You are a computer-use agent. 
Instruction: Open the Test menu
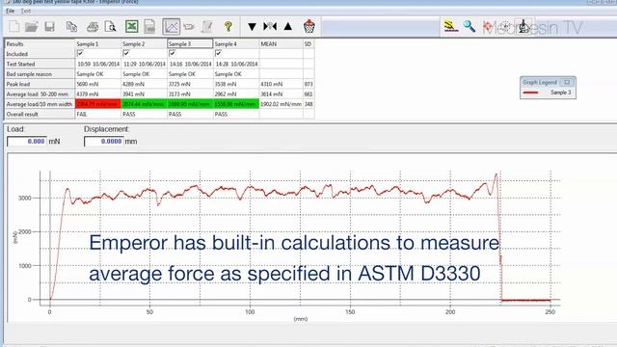tap(26, 11)
